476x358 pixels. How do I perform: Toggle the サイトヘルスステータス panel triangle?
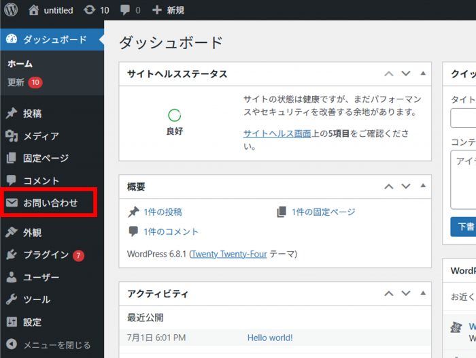point(423,74)
